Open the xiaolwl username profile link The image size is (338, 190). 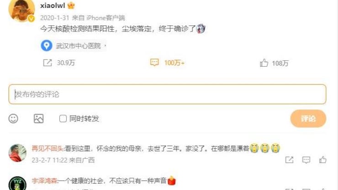(x=53, y=5)
